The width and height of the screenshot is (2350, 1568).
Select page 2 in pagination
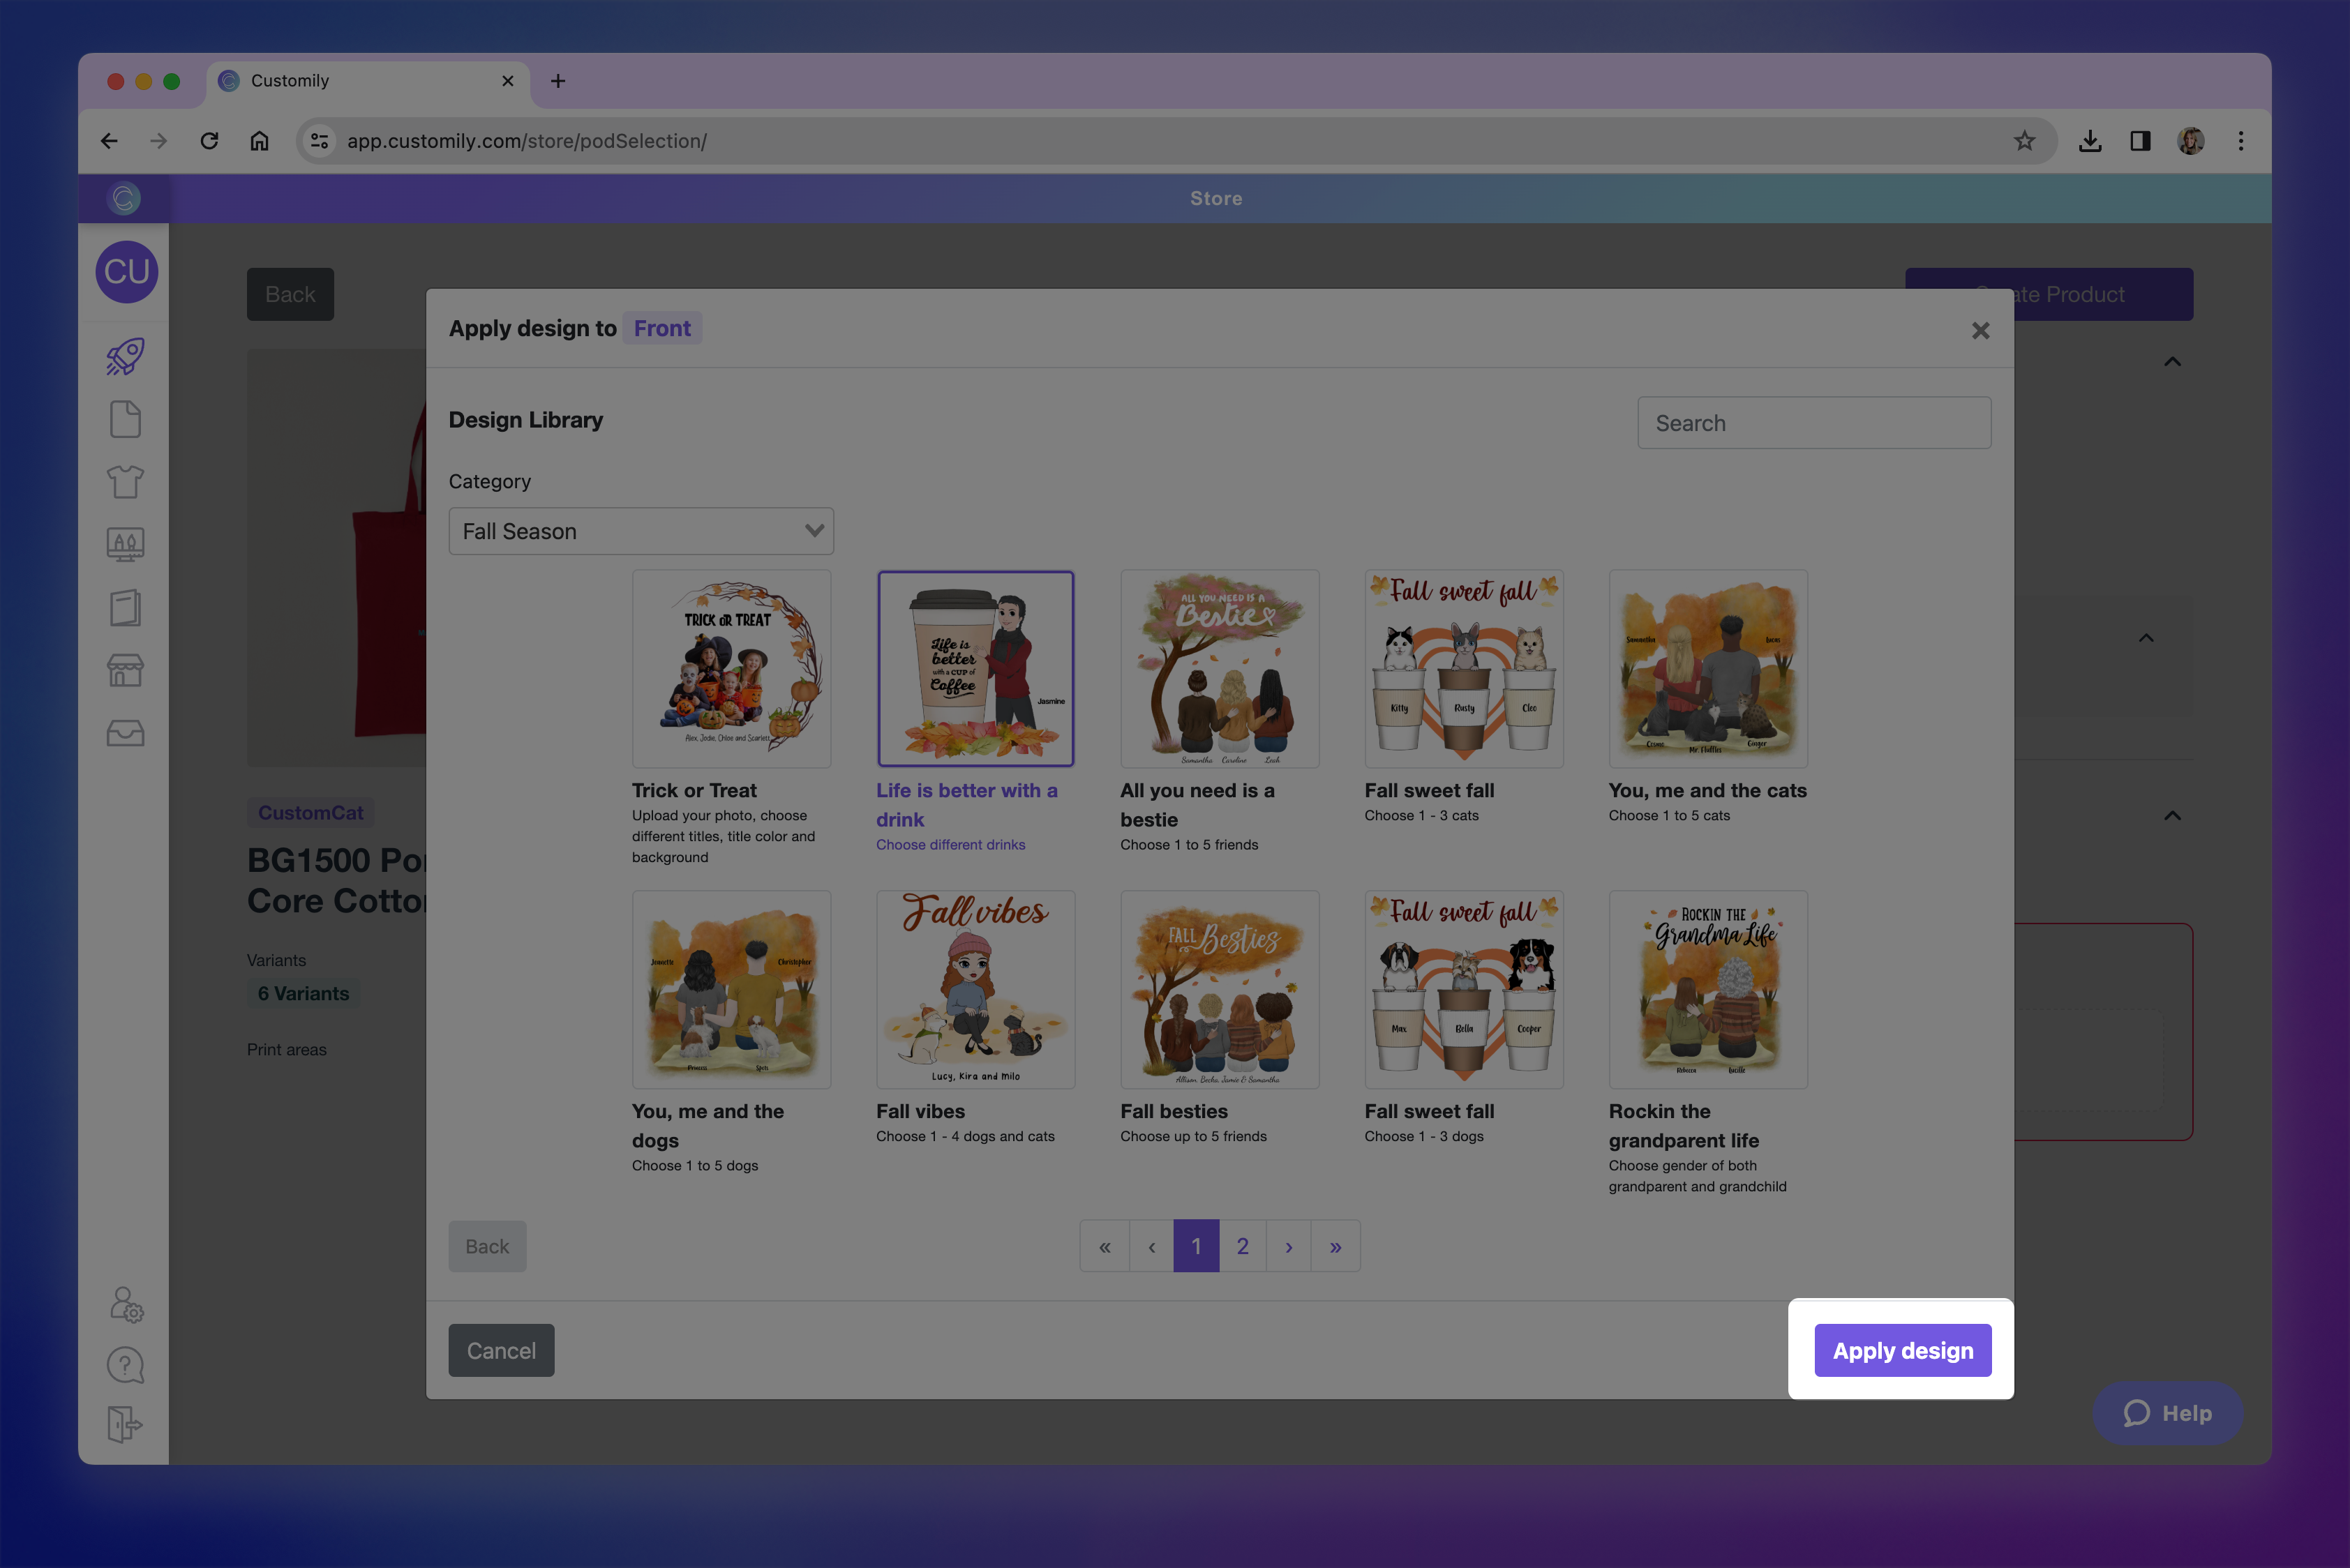pyautogui.click(x=1243, y=1246)
